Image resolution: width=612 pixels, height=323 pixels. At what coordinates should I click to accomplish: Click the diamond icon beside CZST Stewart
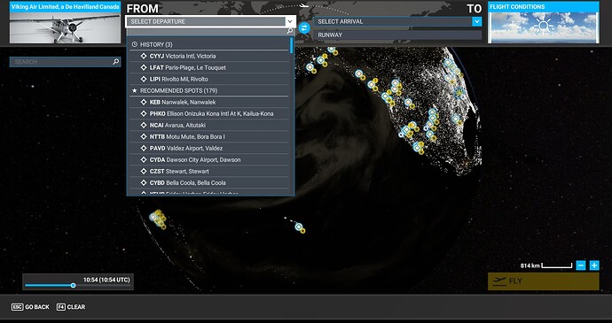pos(144,171)
